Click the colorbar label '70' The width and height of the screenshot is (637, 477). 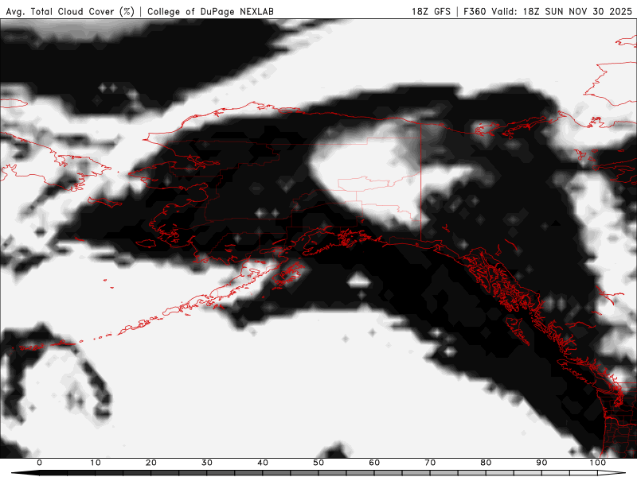[x=430, y=463]
